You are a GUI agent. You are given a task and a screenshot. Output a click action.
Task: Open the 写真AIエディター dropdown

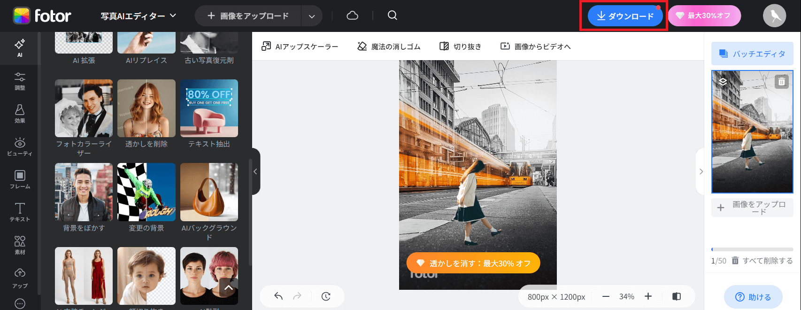pyautogui.click(x=139, y=16)
